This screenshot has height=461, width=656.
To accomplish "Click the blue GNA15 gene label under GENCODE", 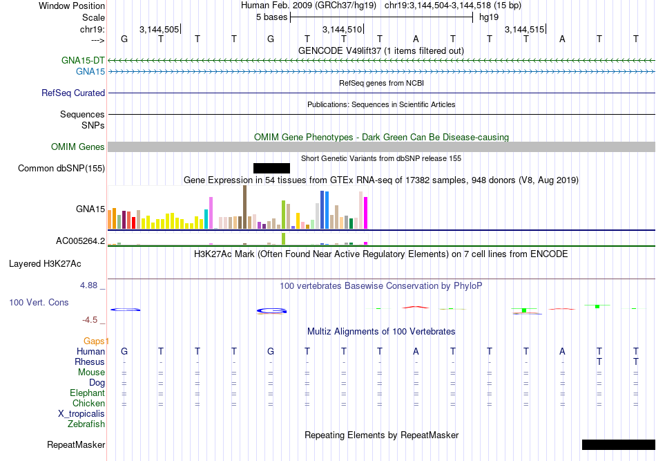I will pos(90,72).
